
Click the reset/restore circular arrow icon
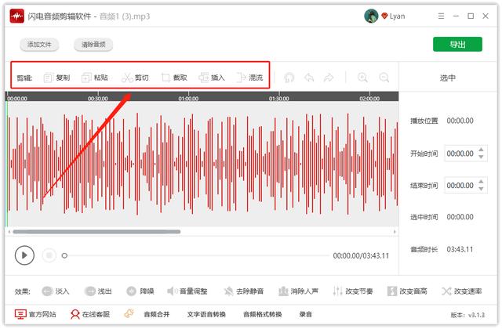[289, 78]
